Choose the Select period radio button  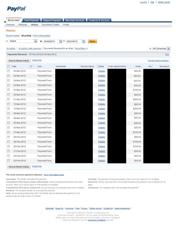pos(7,41)
